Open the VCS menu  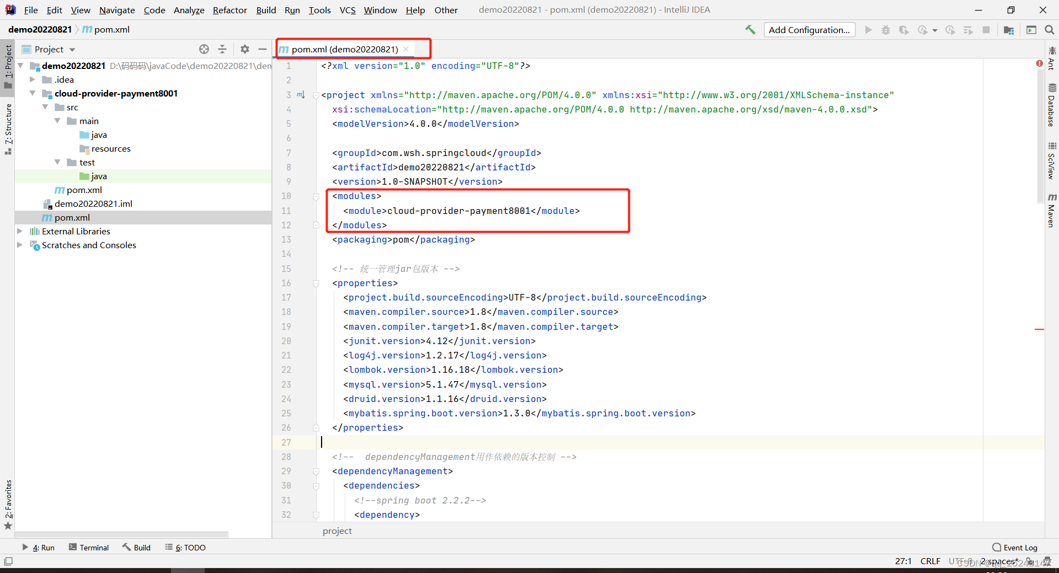[x=347, y=10]
